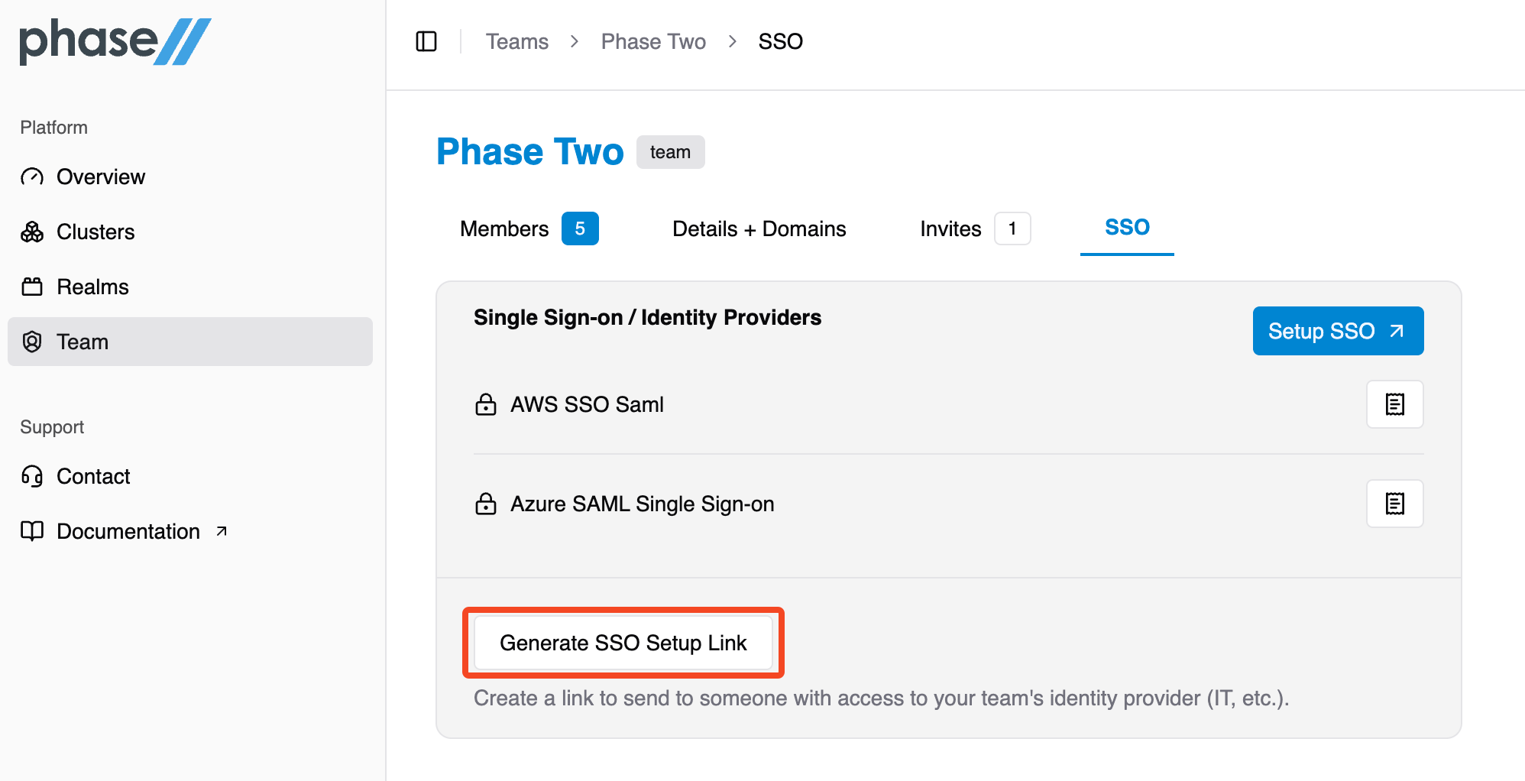The width and height of the screenshot is (1525, 781).
Task: Click the Invites count badge
Action: click(1012, 228)
